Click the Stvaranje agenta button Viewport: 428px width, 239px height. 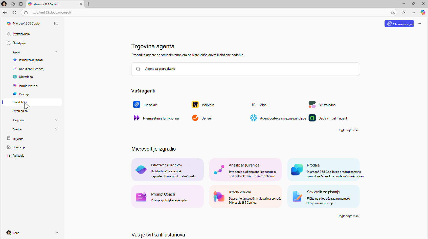[399, 24]
